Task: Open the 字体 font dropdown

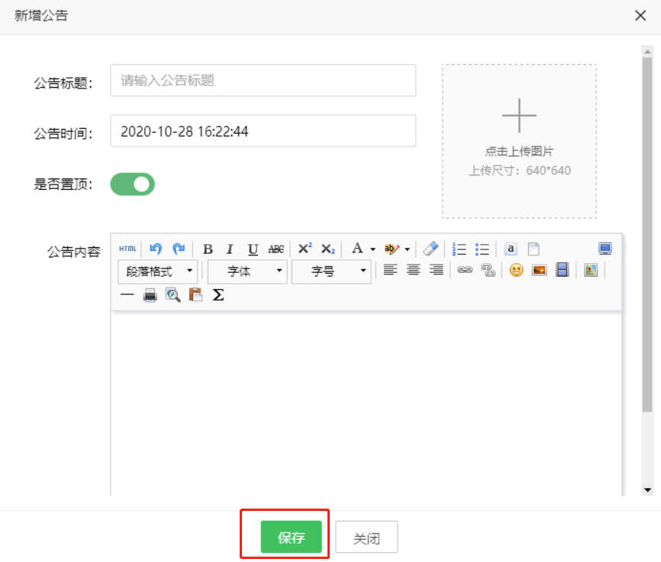Action: [x=247, y=271]
